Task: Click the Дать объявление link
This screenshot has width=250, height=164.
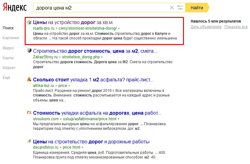Action: point(206,27)
